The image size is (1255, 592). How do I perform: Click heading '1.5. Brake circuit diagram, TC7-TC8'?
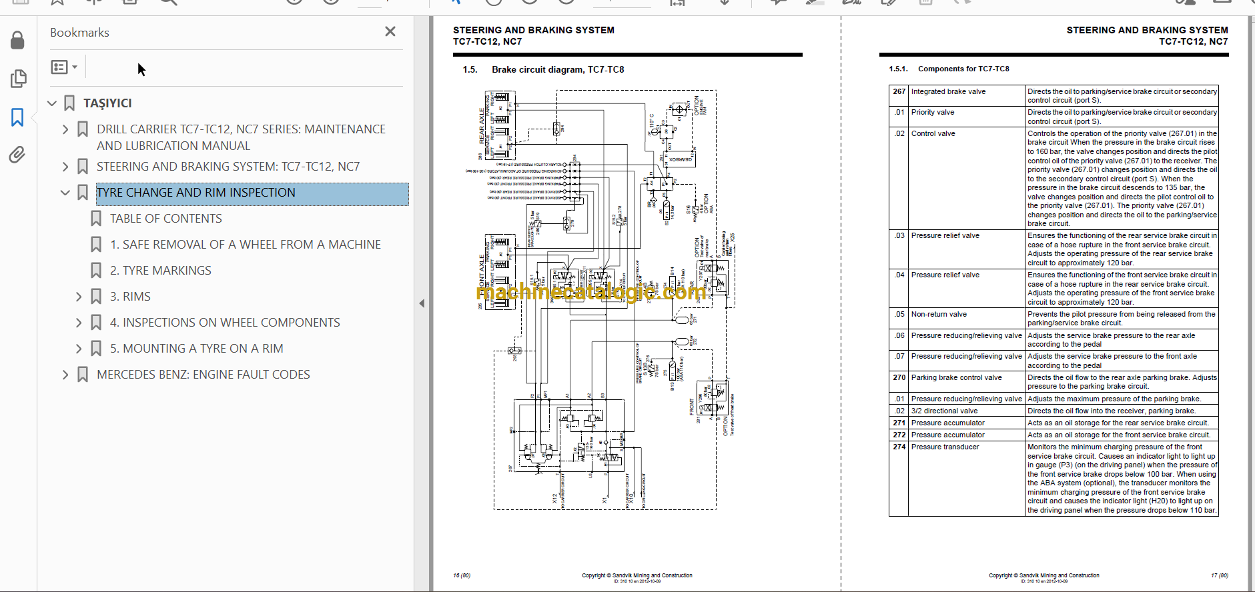(x=544, y=69)
